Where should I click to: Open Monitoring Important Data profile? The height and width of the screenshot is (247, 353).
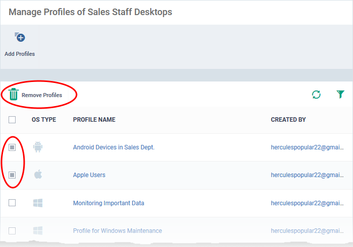tap(108, 203)
